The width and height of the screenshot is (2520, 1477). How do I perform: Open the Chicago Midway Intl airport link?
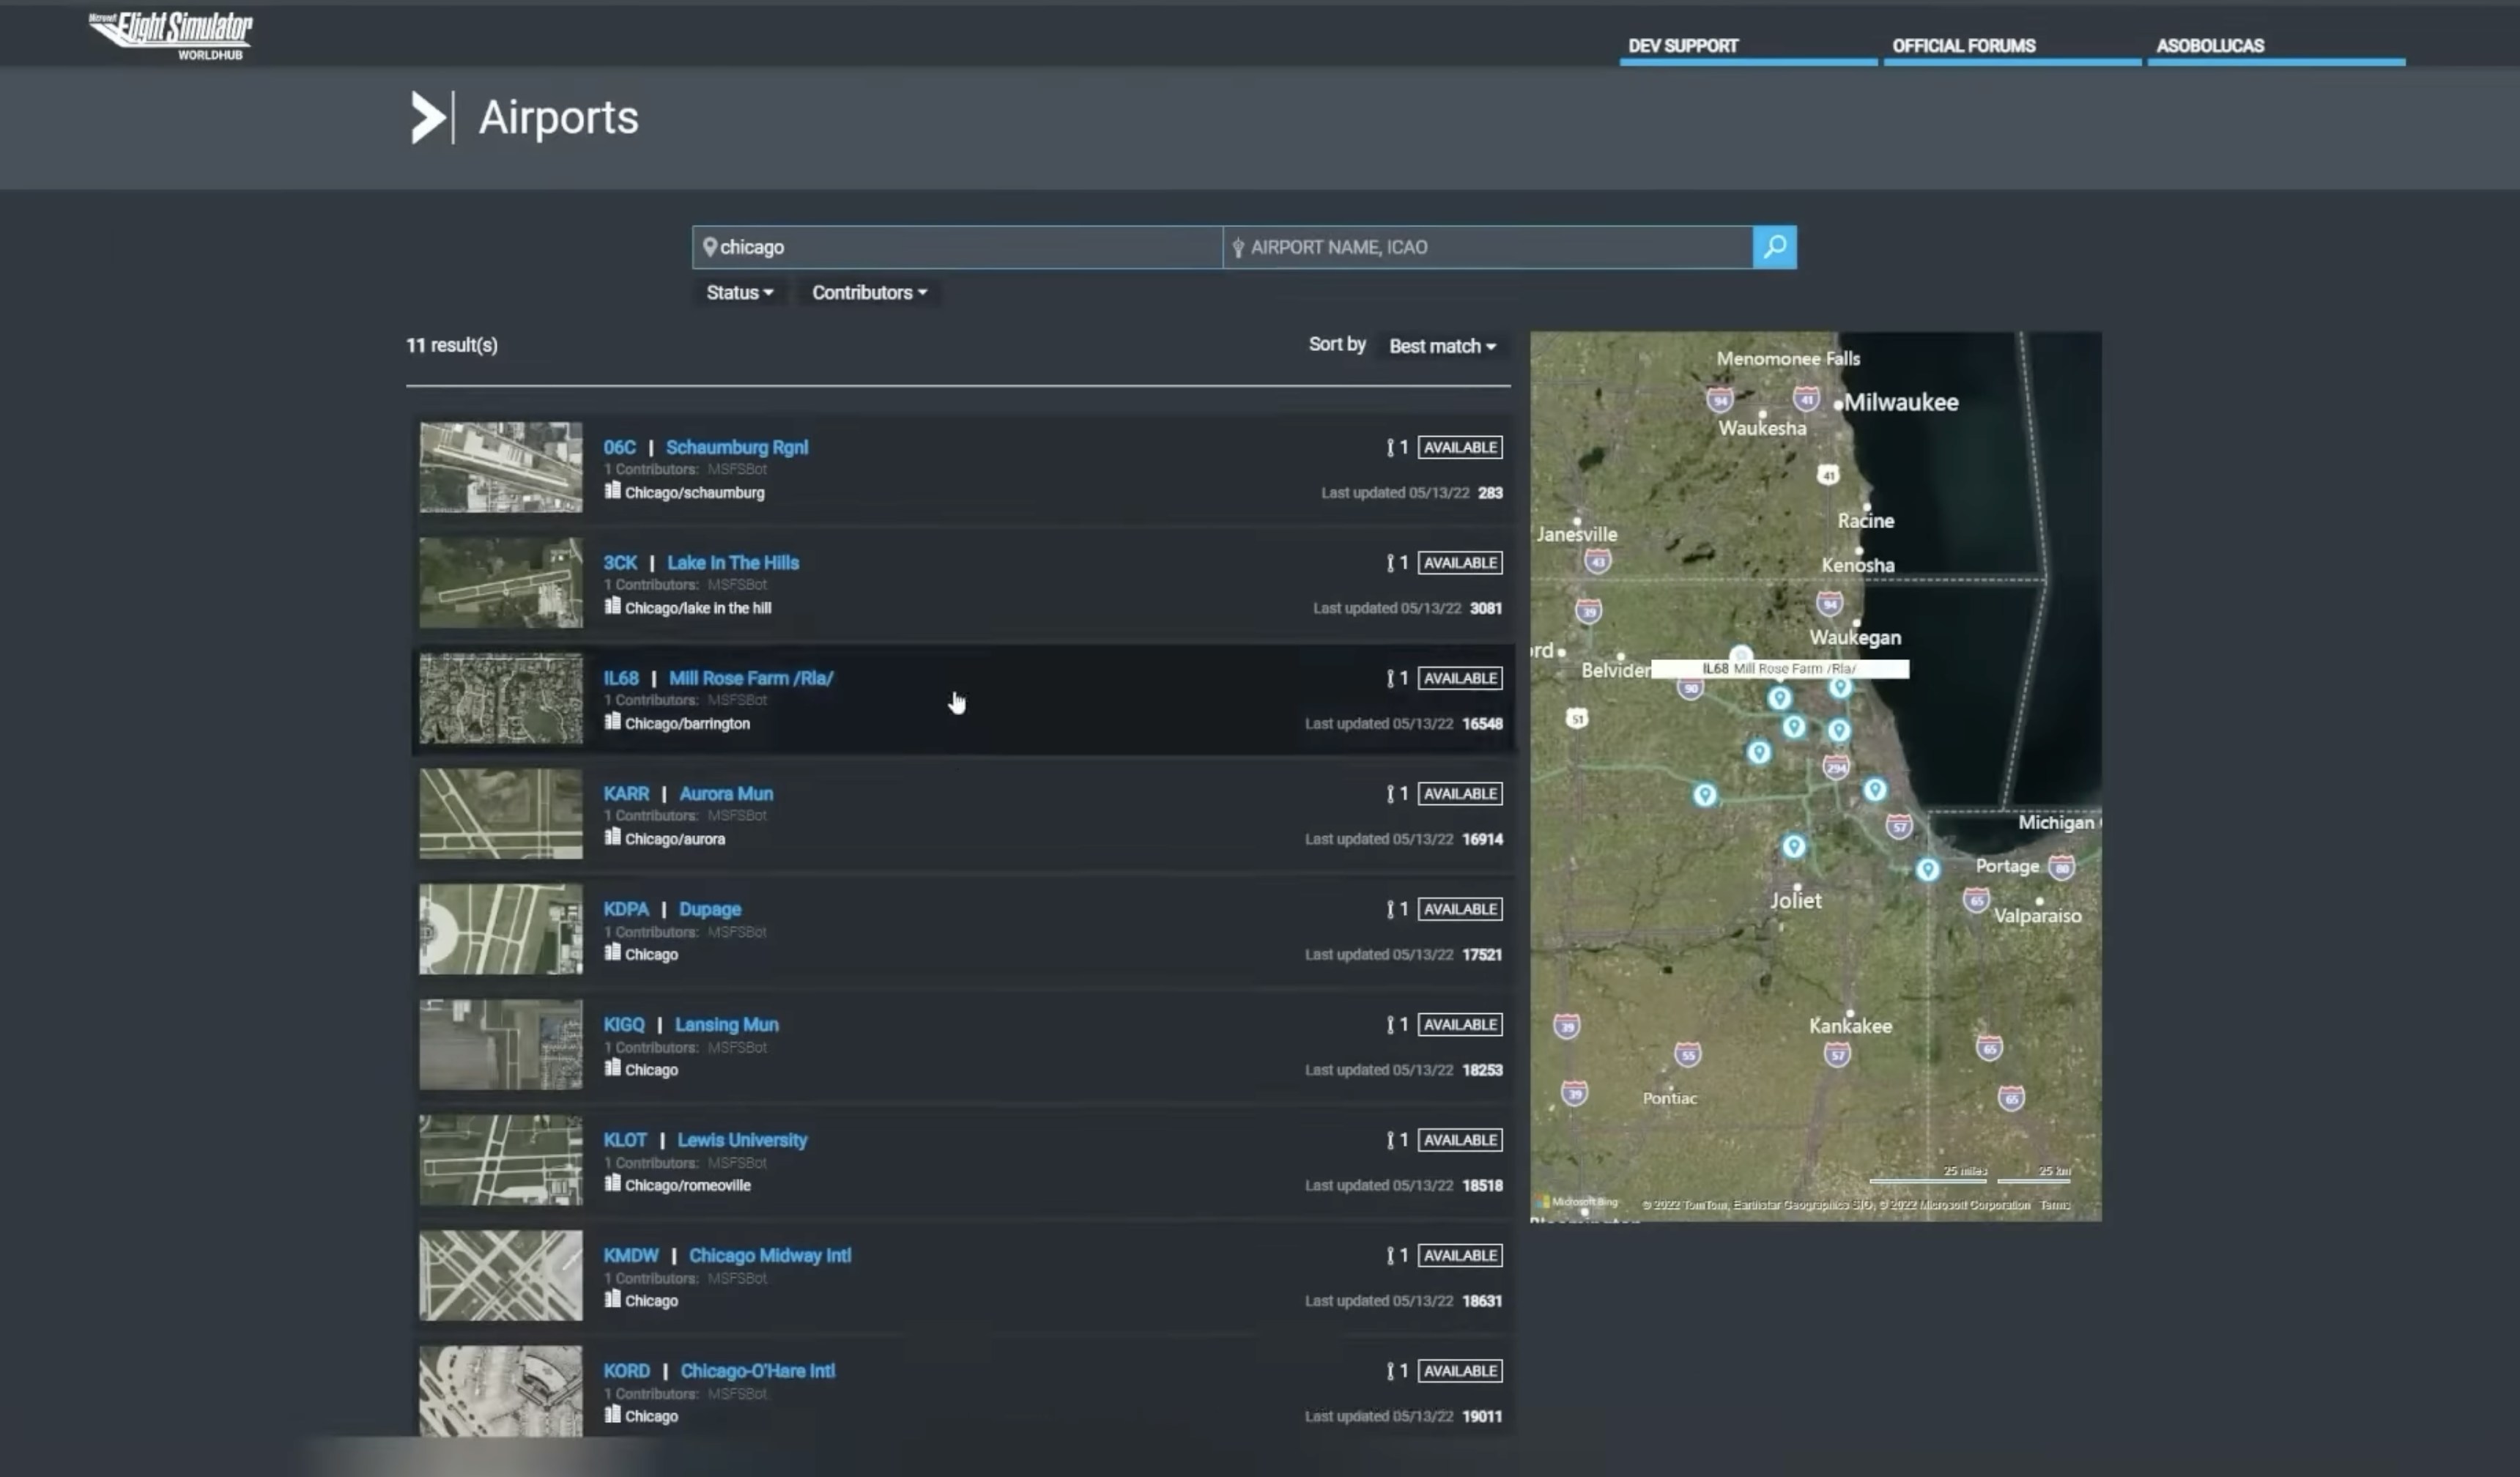click(x=769, y=1256)
